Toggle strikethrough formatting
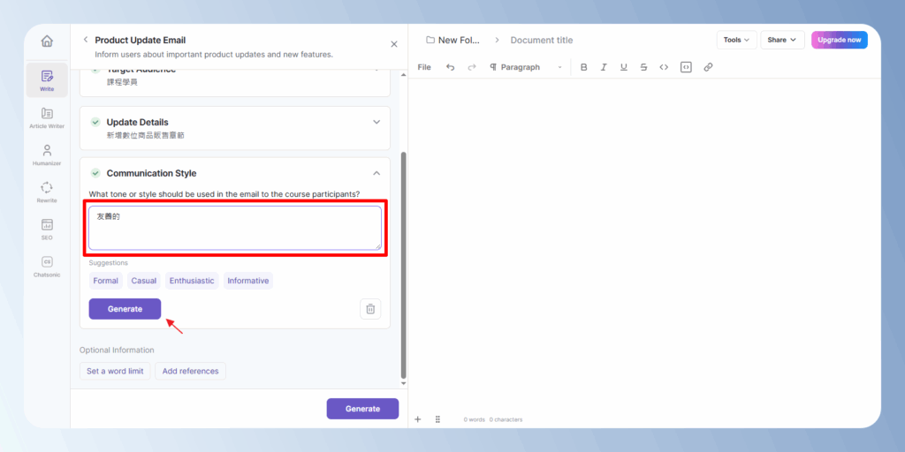Image resolution: width=905 pixels, height=452 pixels. coord(643,67)
